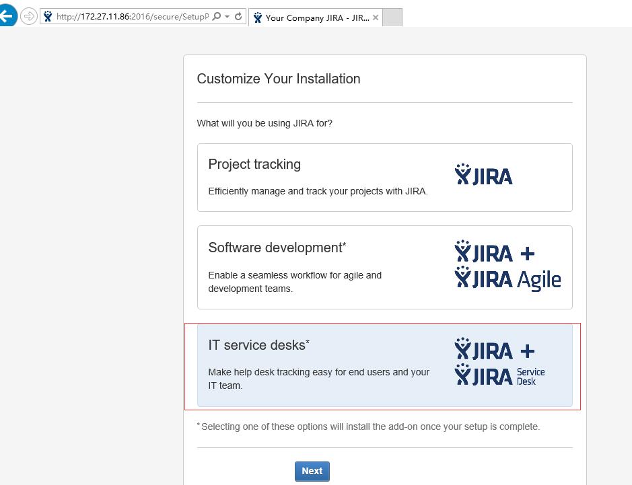Click the Customize Your Installation heading
The image size is (632, 485).
[x=279, y=79]
